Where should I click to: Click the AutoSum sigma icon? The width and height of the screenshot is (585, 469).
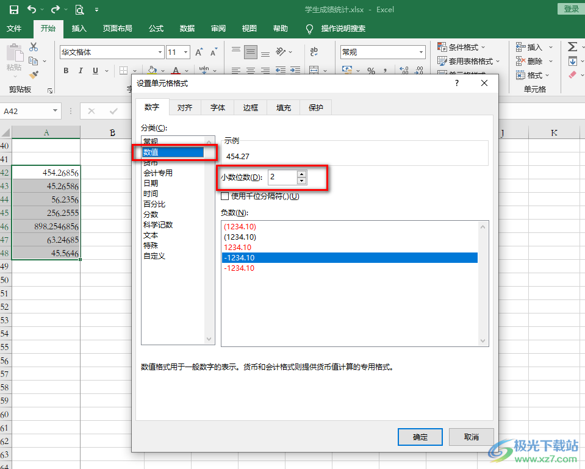click(x=572, y=46)
